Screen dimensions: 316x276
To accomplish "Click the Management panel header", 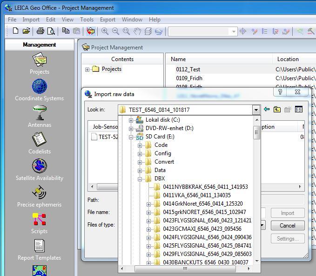I will pos(40,45).
